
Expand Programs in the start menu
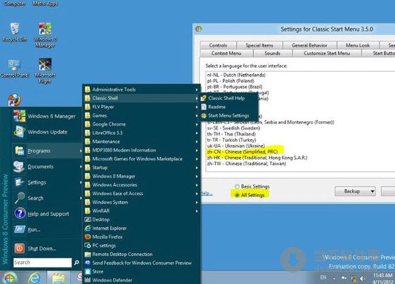pyautogui.click(x=47, y=151)
